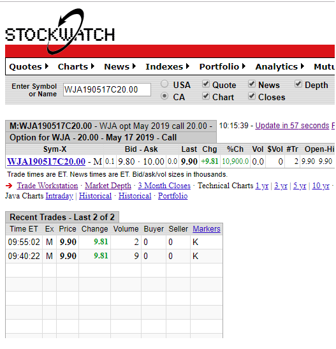Expand arrow next to Quotes
This screenshot has height=349, width=336.
[x=47, y=66]
